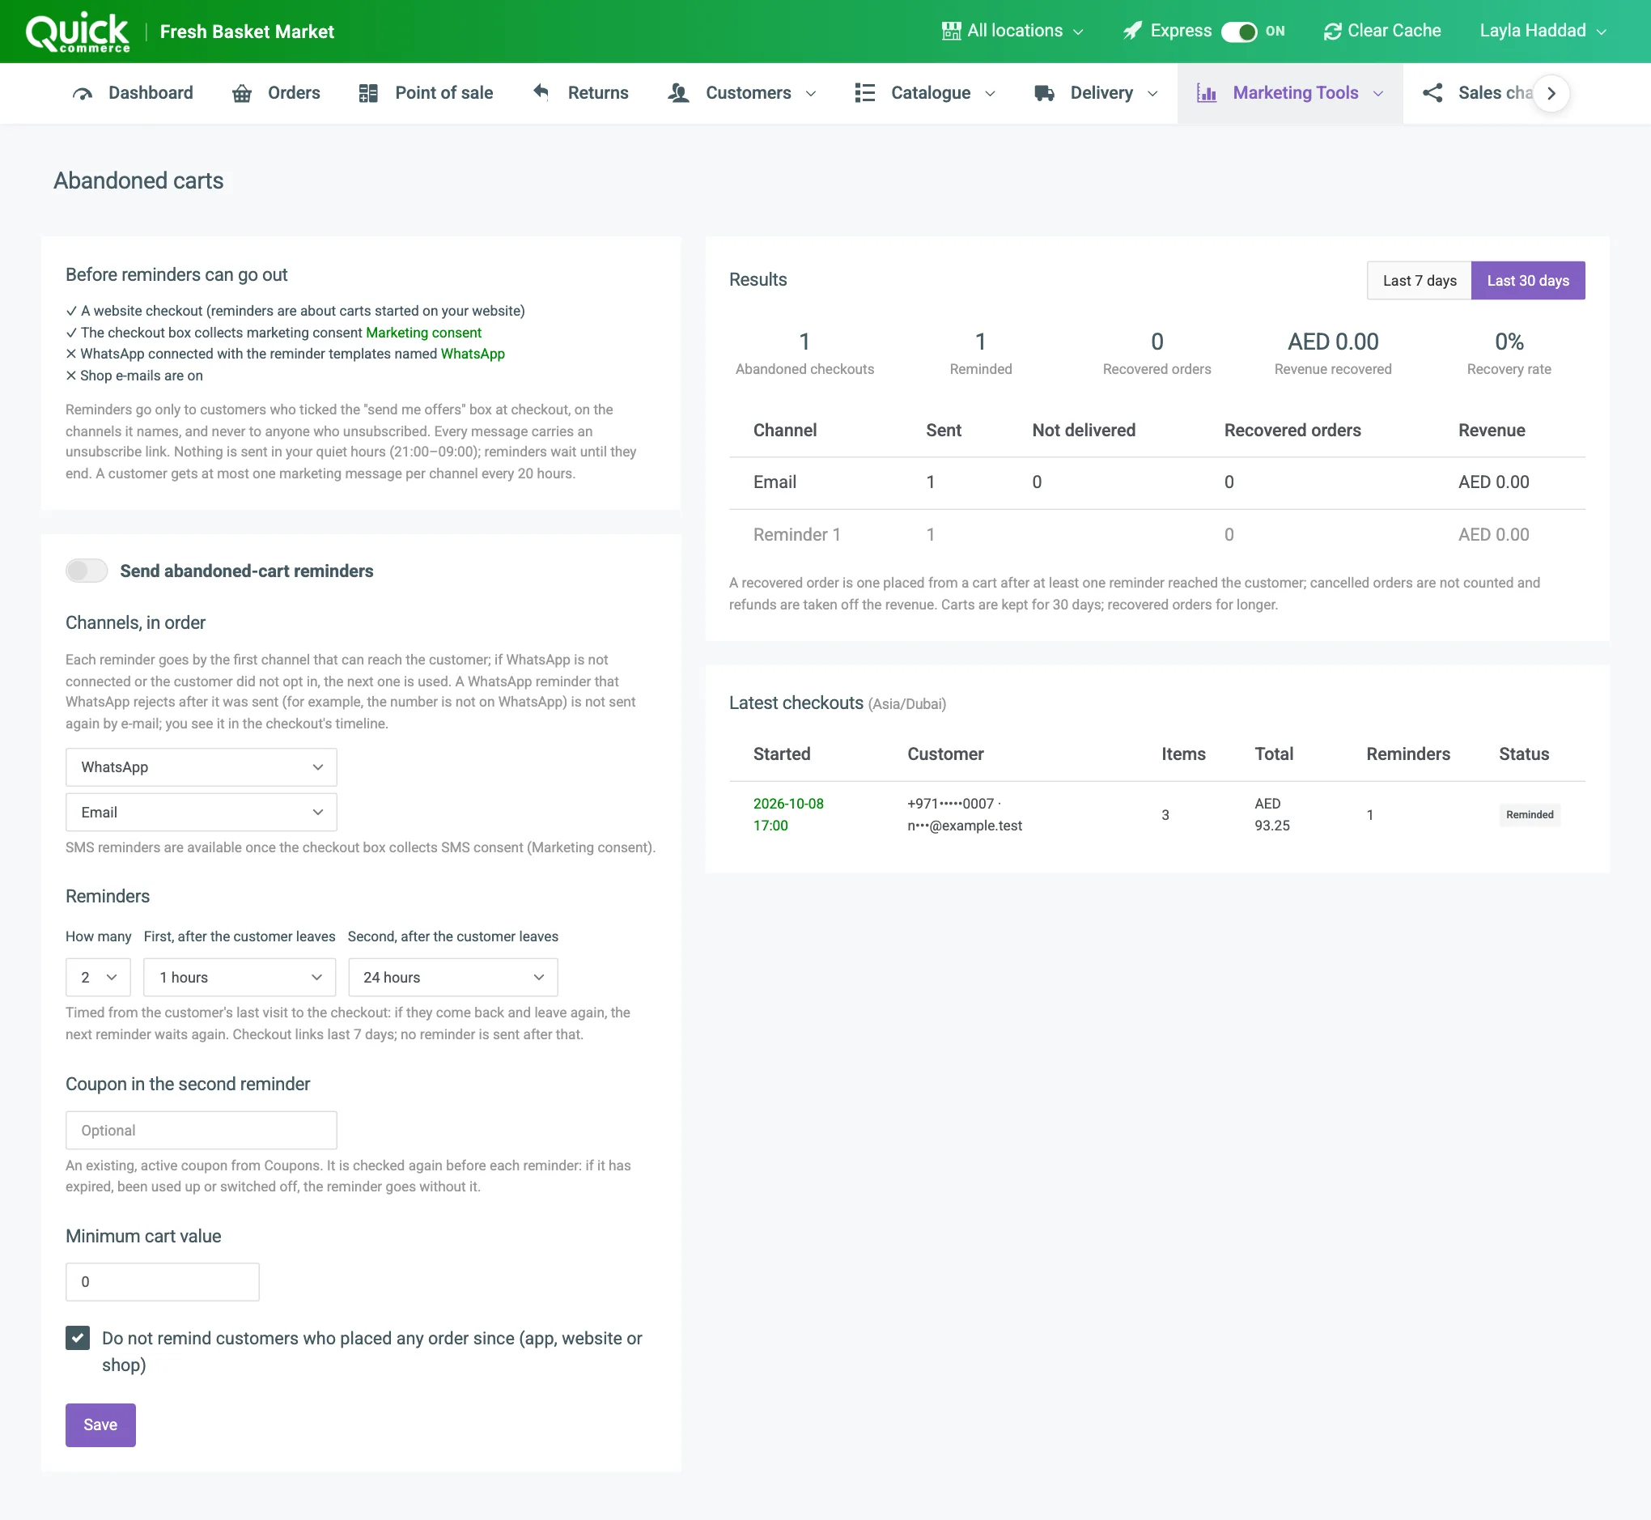
Task: Click the Reminded status badge
Action: (1530, 814)
